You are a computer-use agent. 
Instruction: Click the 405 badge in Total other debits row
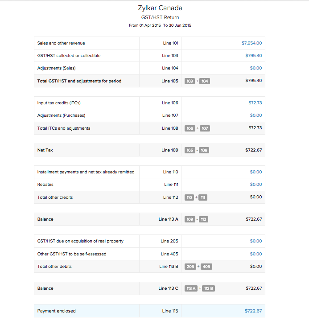click(206, 267)
